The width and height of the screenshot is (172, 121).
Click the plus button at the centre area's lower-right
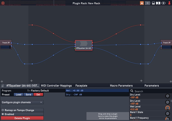point(141,81)
